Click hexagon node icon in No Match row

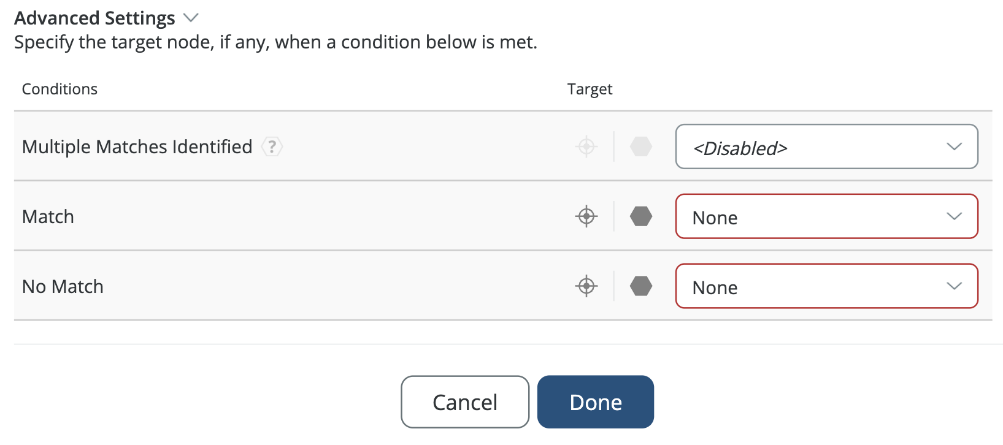pyautogui.click(x=641, y=286)
